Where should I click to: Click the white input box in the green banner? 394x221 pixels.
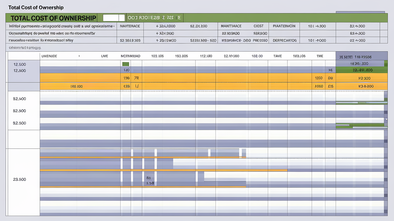click(x=114, y=18)
